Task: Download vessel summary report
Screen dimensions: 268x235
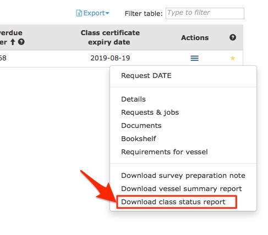Action: (182, 189)
